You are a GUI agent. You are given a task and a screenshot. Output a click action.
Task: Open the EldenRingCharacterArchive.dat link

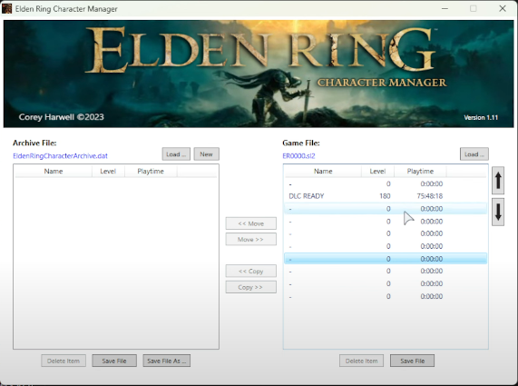[x=60, y=156]
